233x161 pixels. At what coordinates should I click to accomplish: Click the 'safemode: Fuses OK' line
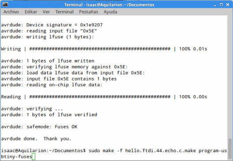pos(39,127)
